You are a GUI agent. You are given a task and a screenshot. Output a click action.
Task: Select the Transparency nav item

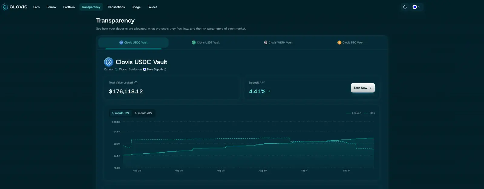tap(91, 7)
